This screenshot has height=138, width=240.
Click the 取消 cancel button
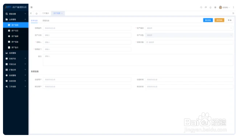[230, 20]
